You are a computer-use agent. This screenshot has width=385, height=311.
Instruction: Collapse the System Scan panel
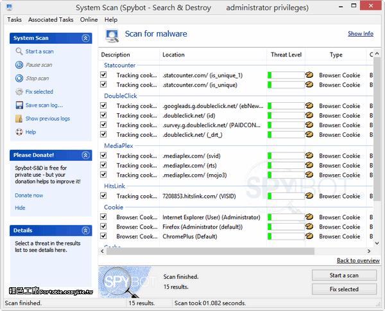pyautogui.click(x=85, y=38)
